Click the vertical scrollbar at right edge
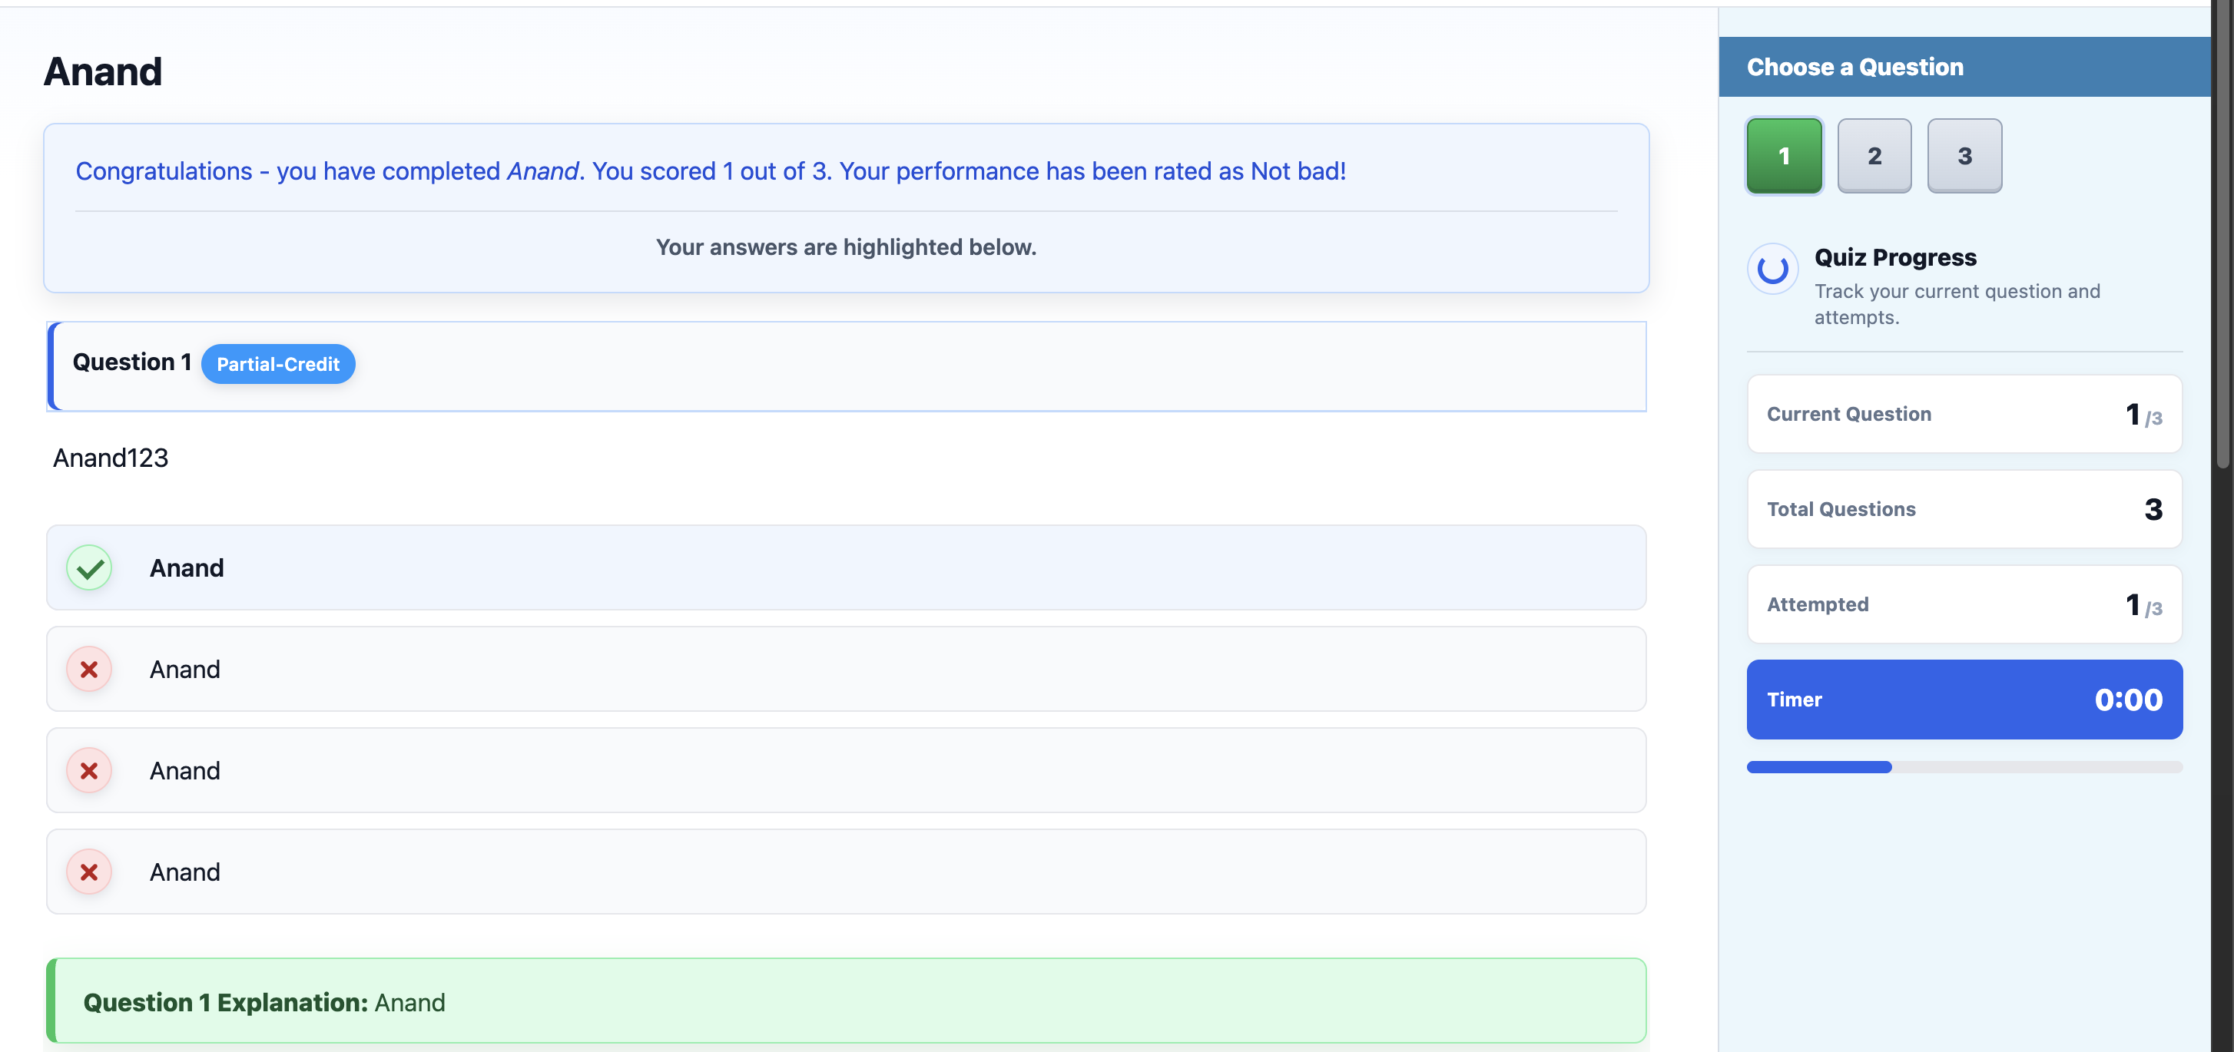This screenshot has height=1052, width=2234. (x=2222, y=234)
